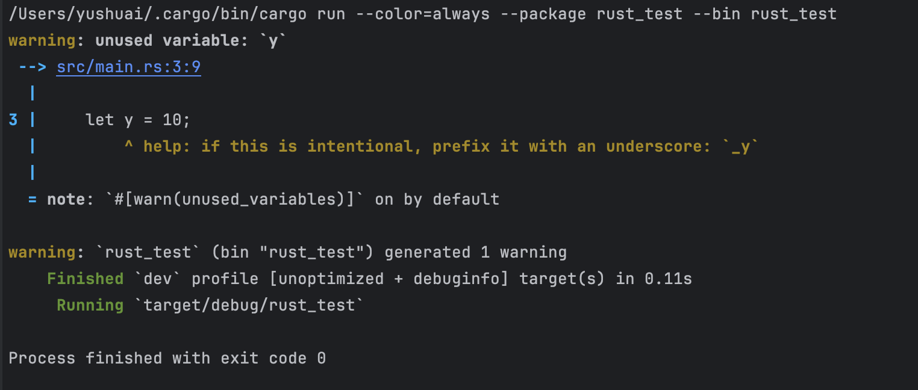Viewport: 918px width, 390px height.
Task: Click the --color=always argument text
Action: [423, 14]
